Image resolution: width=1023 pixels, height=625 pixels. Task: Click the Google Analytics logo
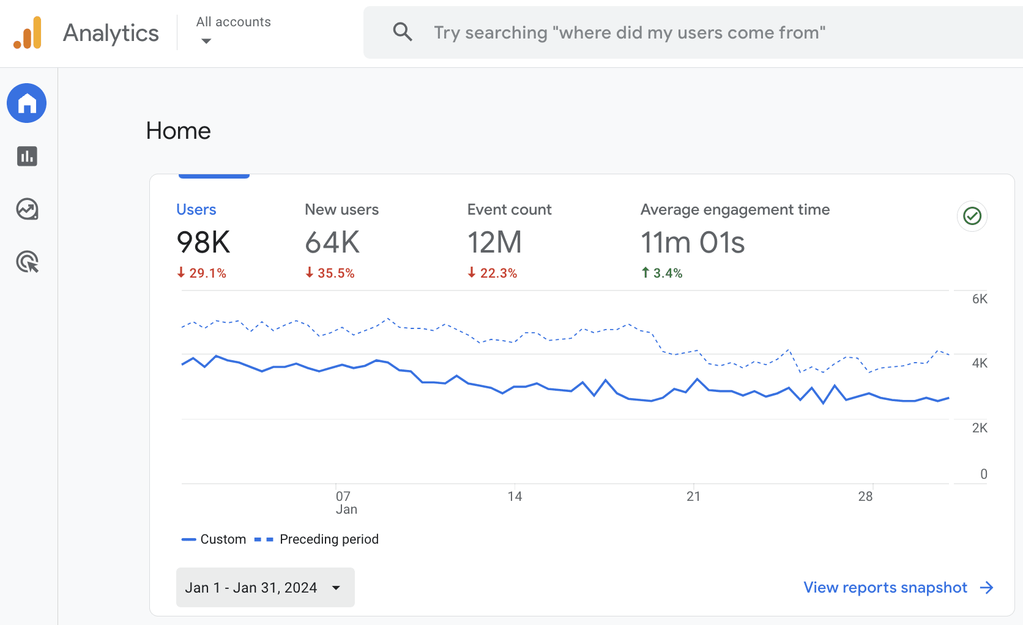pos(28,32)
